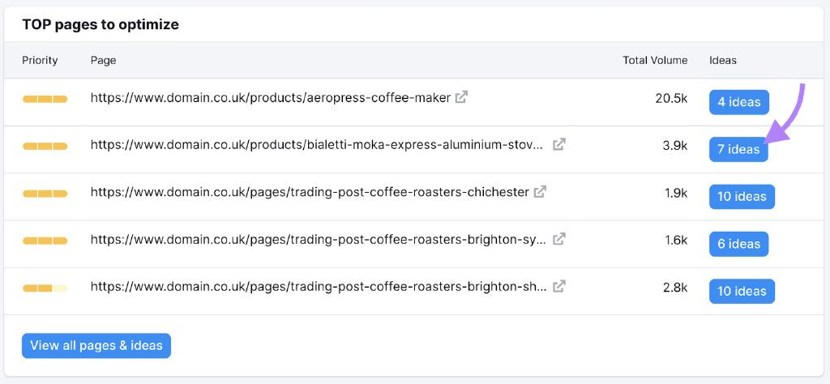Open external link icon for bialetti-moka-express page
The width and height of the screenshot is (830, 384).
click(559, 144)
